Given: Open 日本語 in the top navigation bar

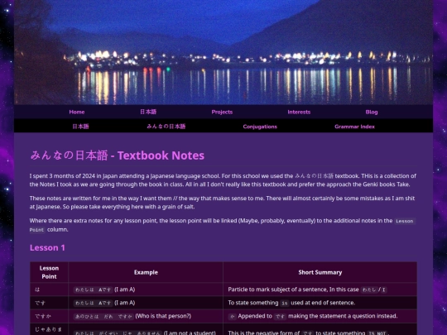Looking at the screenshot, I should click(148, 112).
